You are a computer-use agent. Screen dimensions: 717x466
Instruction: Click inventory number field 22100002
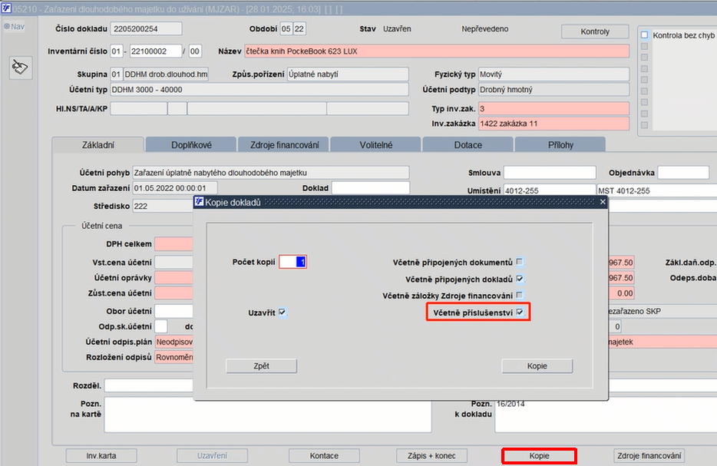click(x=156, y=51)
